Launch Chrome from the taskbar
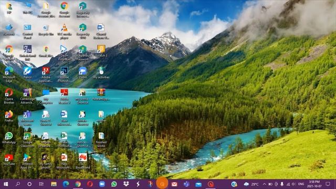Screen dimensions: 336x189 point(78,184)
